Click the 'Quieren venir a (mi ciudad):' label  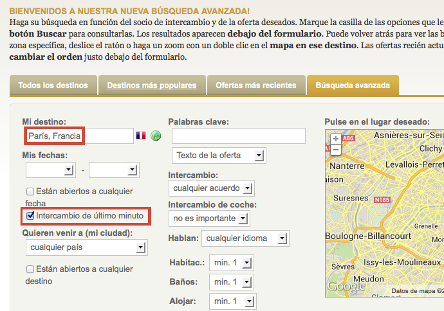click(x=77, y=233)
